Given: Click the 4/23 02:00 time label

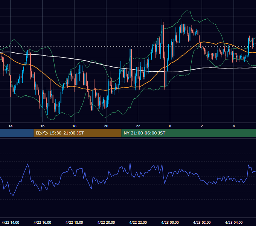Looking at the screenshot, I should [x=202, y=222].
